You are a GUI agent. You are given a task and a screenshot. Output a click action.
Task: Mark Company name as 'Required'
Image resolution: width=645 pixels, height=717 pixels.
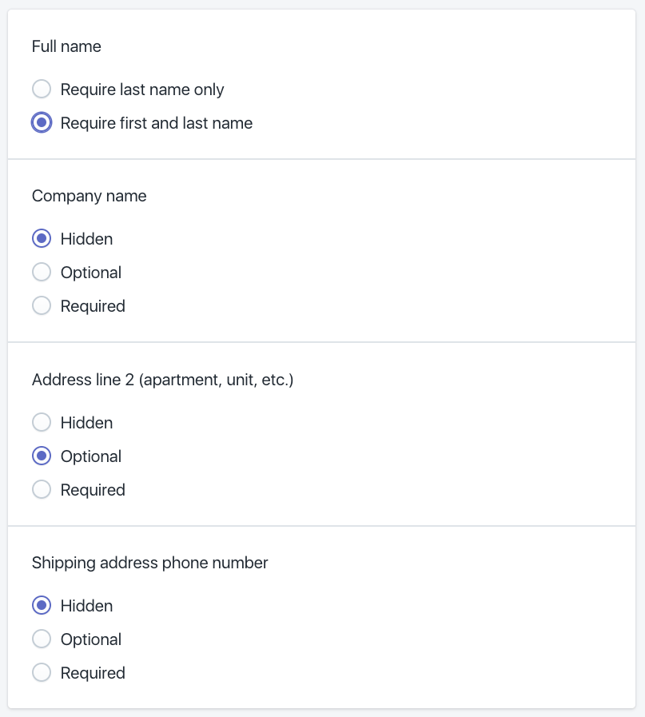click(x=42, y=305)
